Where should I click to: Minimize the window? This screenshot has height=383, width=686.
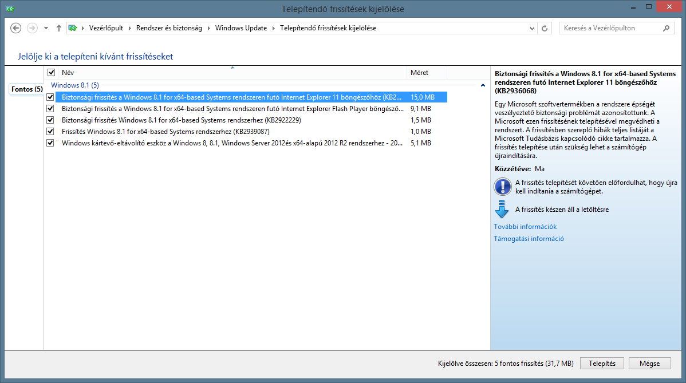[x=633, y=7]
